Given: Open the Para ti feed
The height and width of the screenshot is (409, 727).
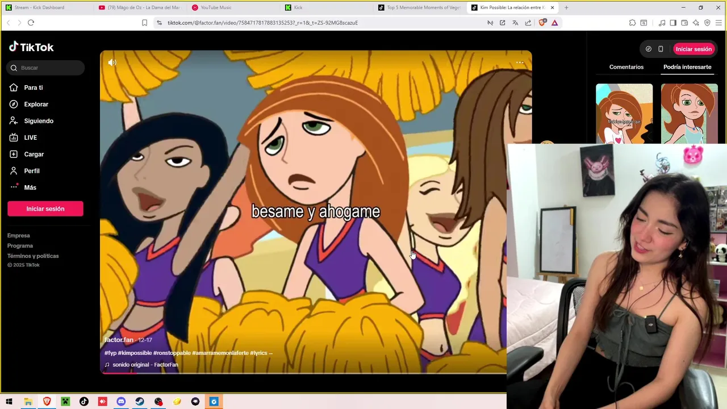Looking at the screenshot, I should point(33,87).
